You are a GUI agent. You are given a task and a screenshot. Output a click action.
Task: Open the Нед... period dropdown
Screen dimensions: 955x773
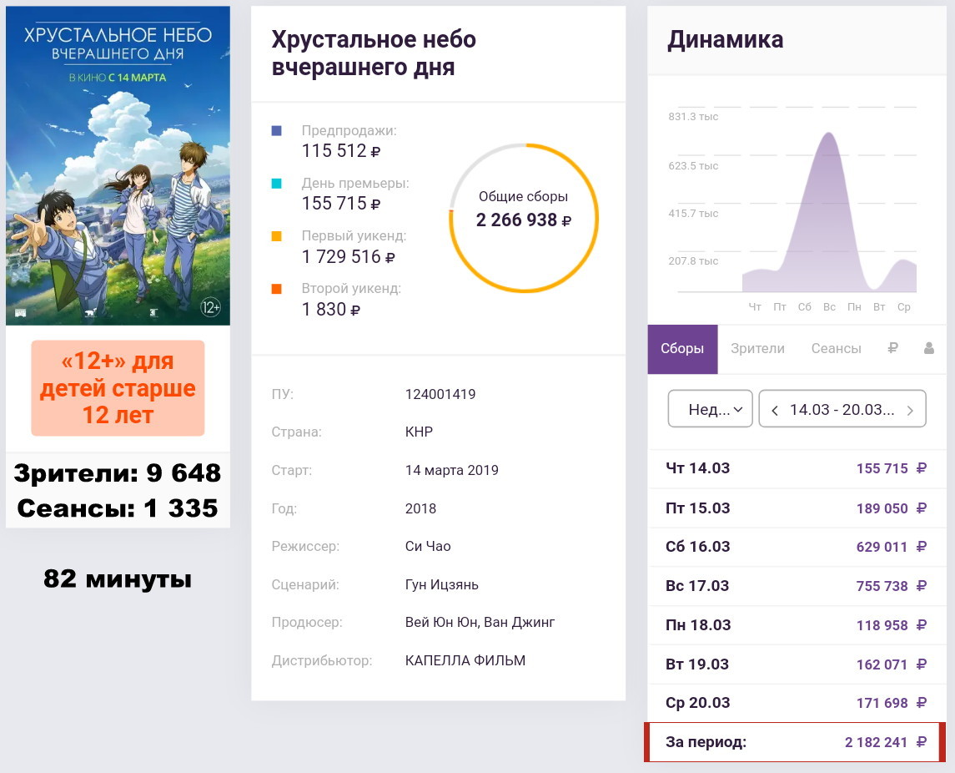pos(711,410)
